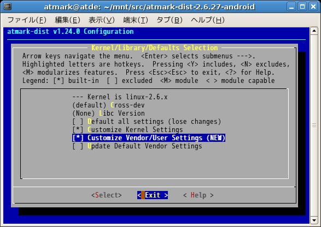Click the 'Kernel is linux-2.6.x' line

[120, 97]
